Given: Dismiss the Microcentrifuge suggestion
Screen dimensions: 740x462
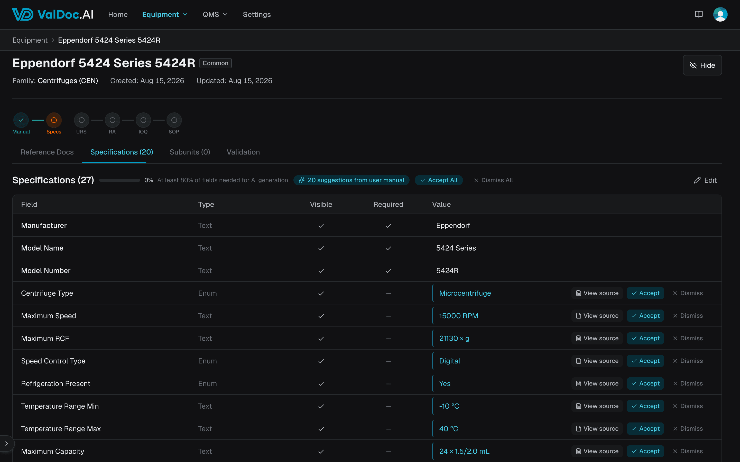Looking at the screenshot, I should coord(688,293).
